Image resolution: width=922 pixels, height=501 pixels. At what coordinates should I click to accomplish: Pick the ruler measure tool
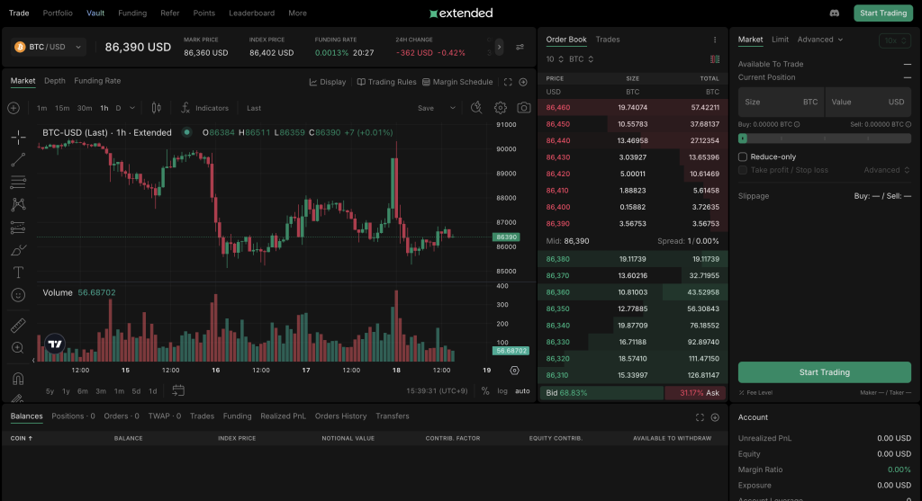point(18,325)
